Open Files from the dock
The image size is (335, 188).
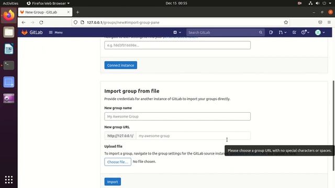(x=9, y=32)
